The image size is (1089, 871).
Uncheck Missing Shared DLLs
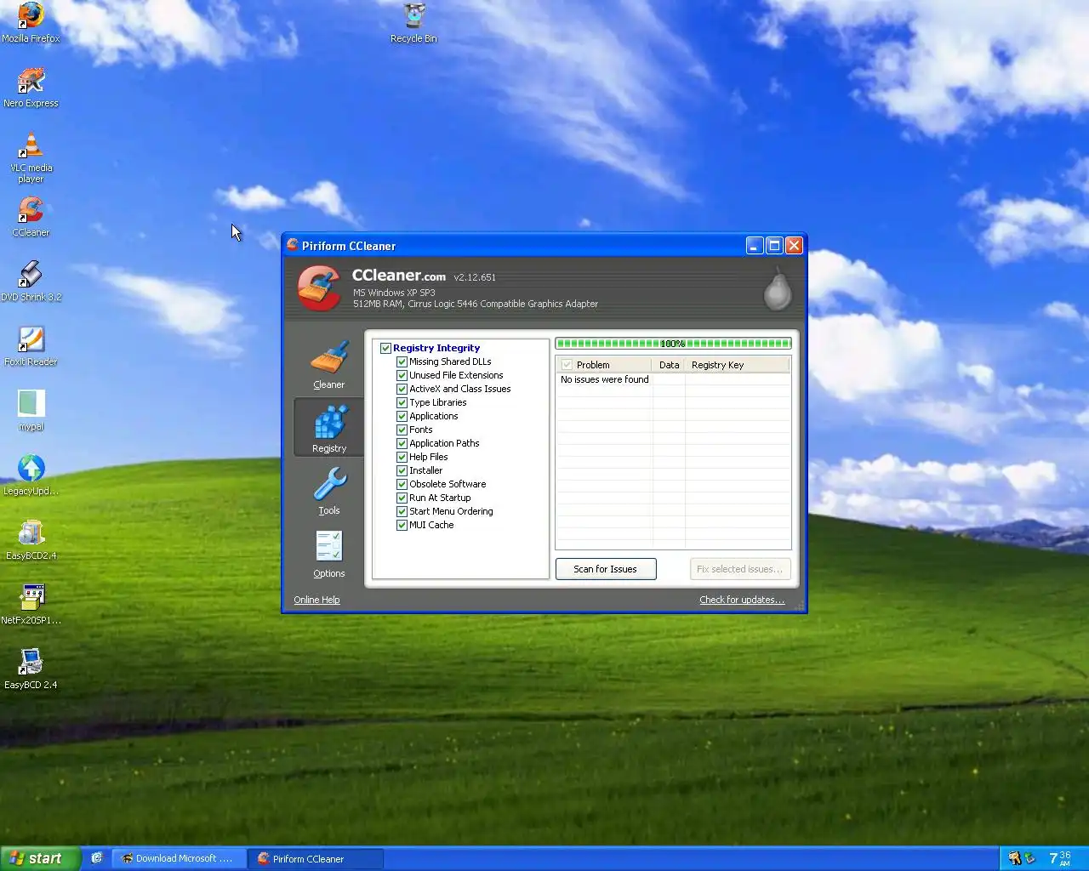402,361
